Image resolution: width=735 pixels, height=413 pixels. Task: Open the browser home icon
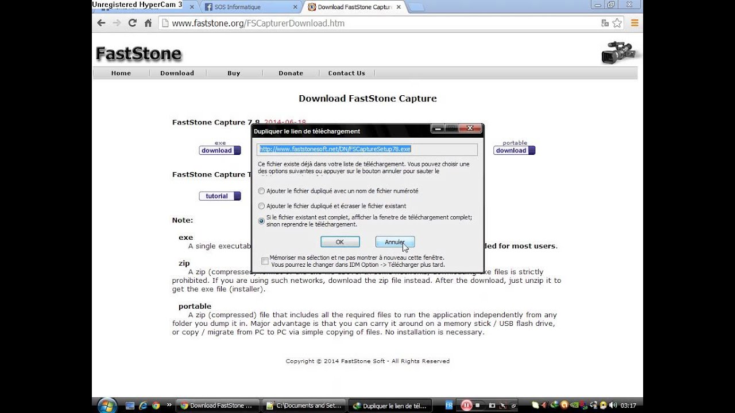(x=148, y=23)
